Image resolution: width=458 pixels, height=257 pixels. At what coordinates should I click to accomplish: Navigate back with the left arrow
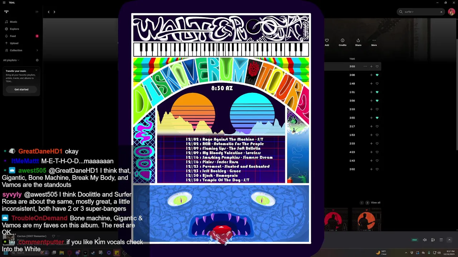[x=49, y=12]
